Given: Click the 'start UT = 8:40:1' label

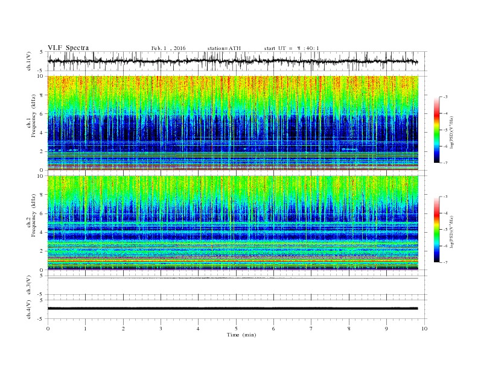Looking at the screenshot, I should coord(292,48).
